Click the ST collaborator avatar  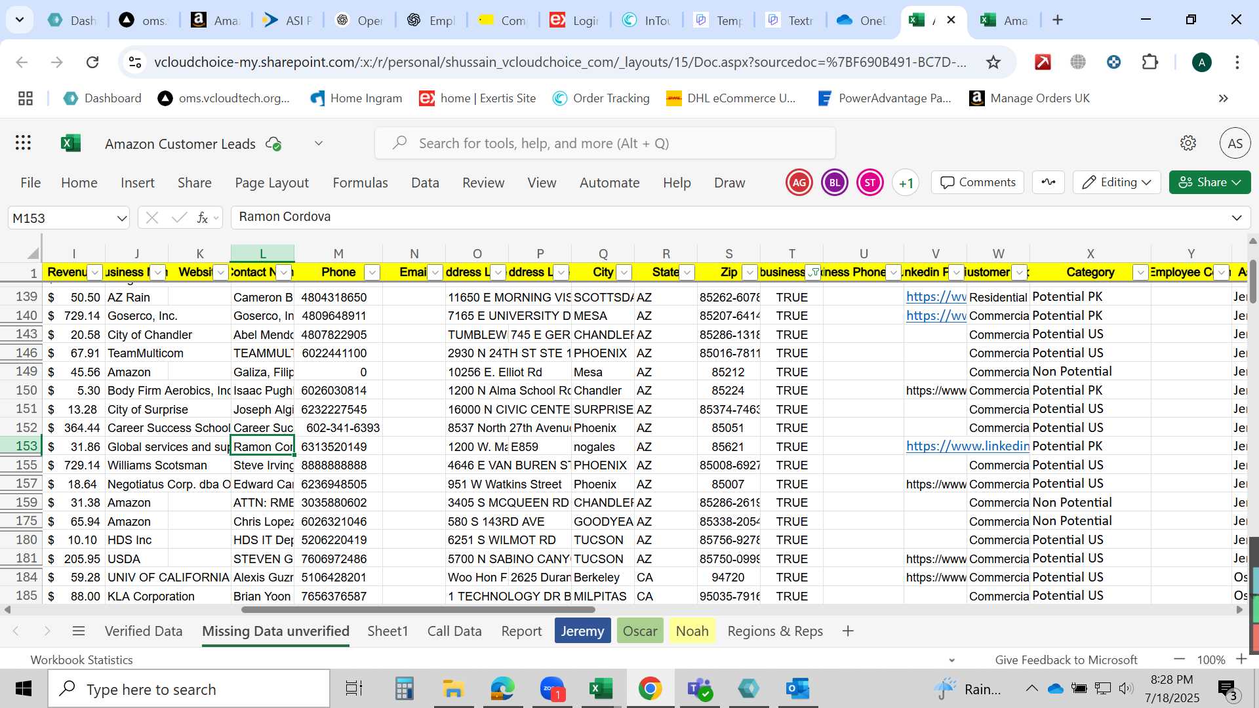point(870,183)
